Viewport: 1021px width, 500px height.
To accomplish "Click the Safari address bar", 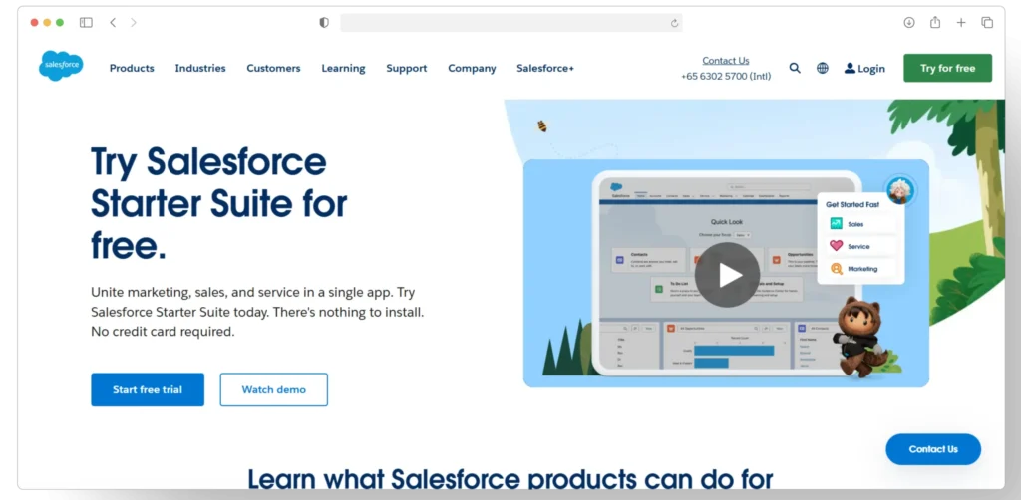I will coord(511,23).
